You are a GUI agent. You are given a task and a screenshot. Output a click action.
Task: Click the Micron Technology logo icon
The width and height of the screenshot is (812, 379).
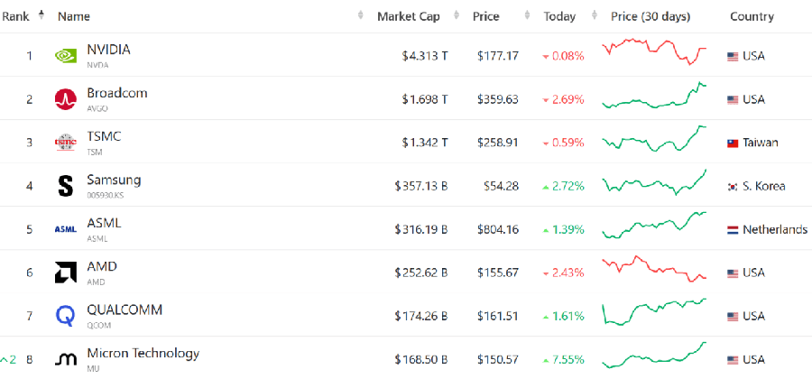click(x=66, y=359)
